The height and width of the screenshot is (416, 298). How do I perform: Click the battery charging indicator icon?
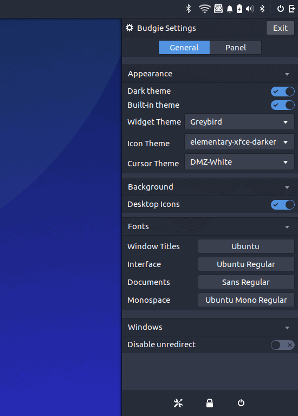tap(239, 9)
